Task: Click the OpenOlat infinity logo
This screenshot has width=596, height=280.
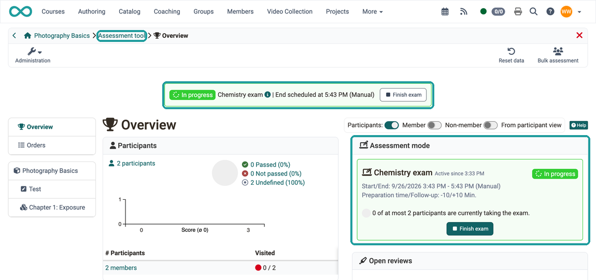Action: click(x=21, y=11)
